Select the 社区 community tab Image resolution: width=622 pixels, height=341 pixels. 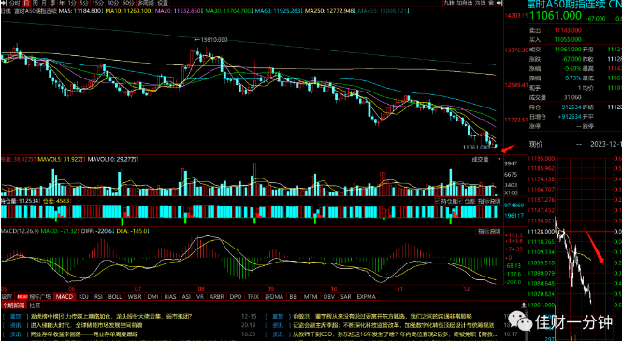click(x=35, y=305)
